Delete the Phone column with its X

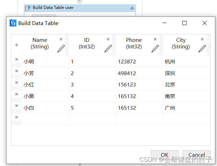click(155, 39)
